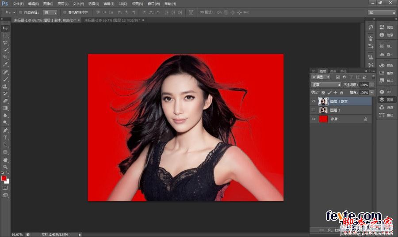Click the lock transparent pixels icon
Viewport: 398px width, 237px height.
tap(323, 93)
